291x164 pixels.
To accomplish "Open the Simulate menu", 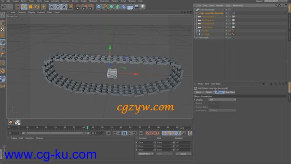I will [x=65, y=1].
